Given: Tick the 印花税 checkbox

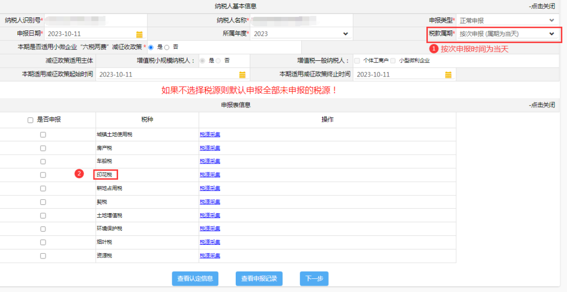Looking at the screenshot, I should (x=43, y=175).
